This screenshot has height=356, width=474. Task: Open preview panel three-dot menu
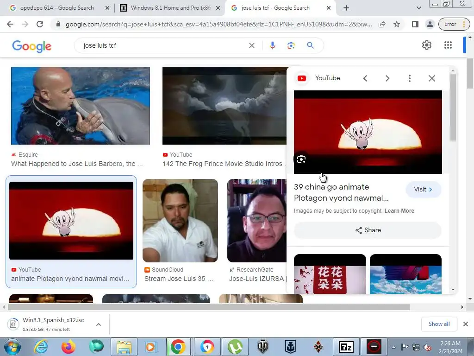coord(410,78)
